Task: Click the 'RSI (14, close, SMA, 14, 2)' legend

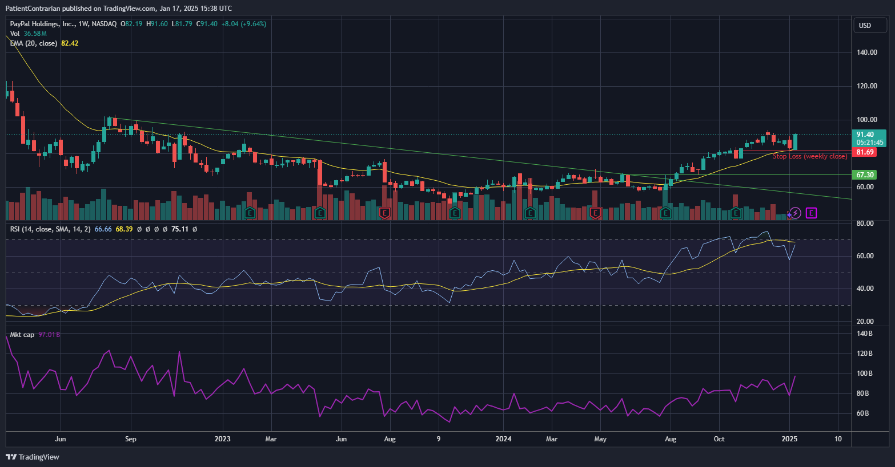Action: [x=50, y=229]
